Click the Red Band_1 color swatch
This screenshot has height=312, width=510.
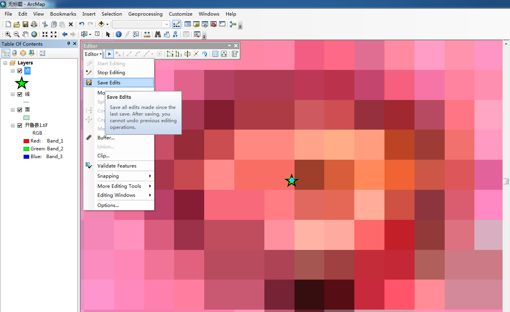26,141
